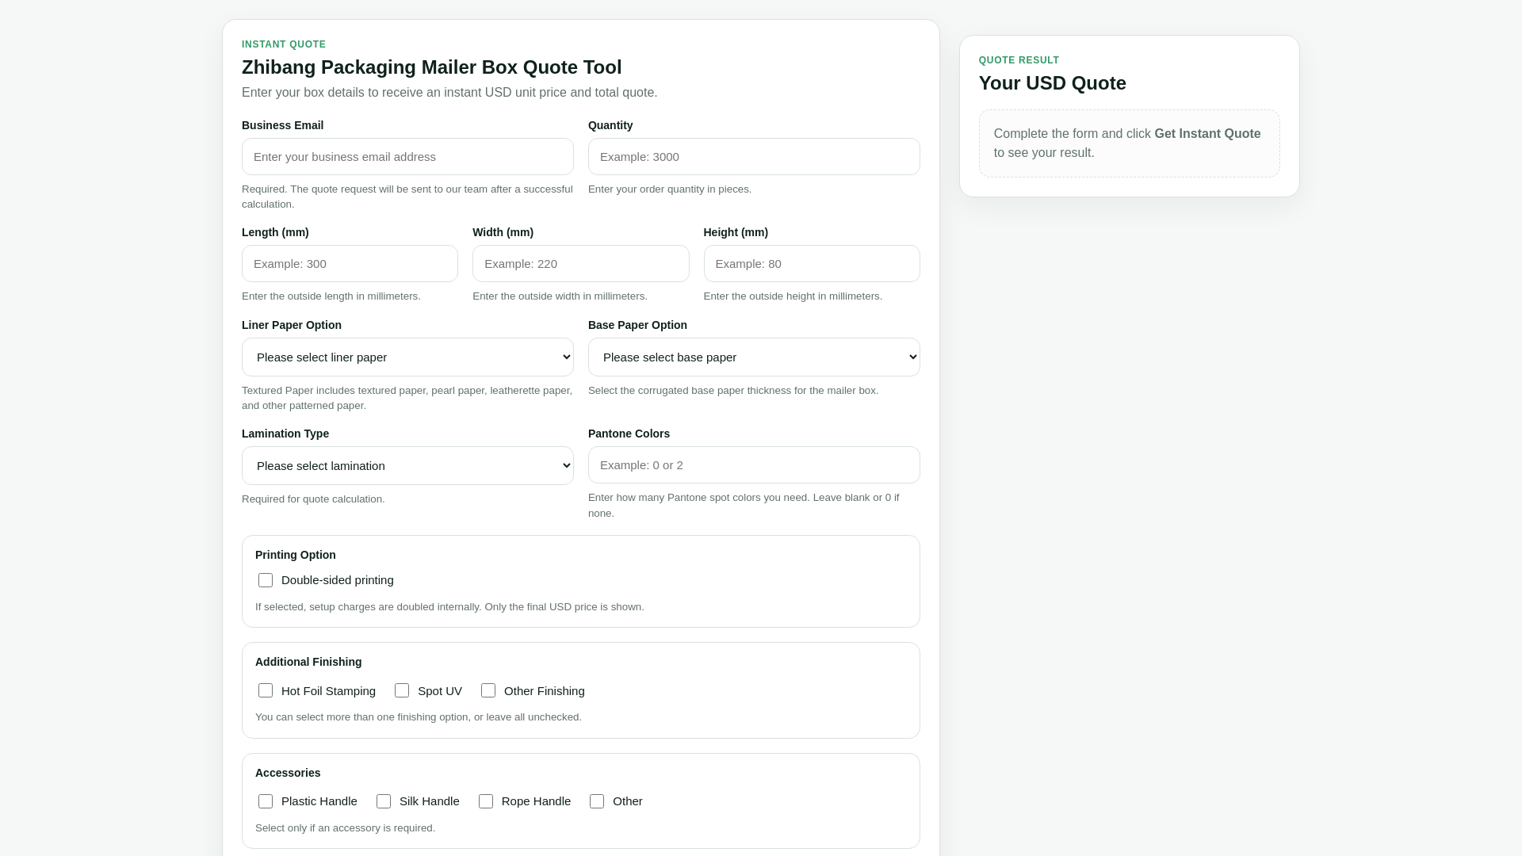Click the Height (mm) input field
Viewport: 1522px width, 856px height.
[x=812, y=264]
